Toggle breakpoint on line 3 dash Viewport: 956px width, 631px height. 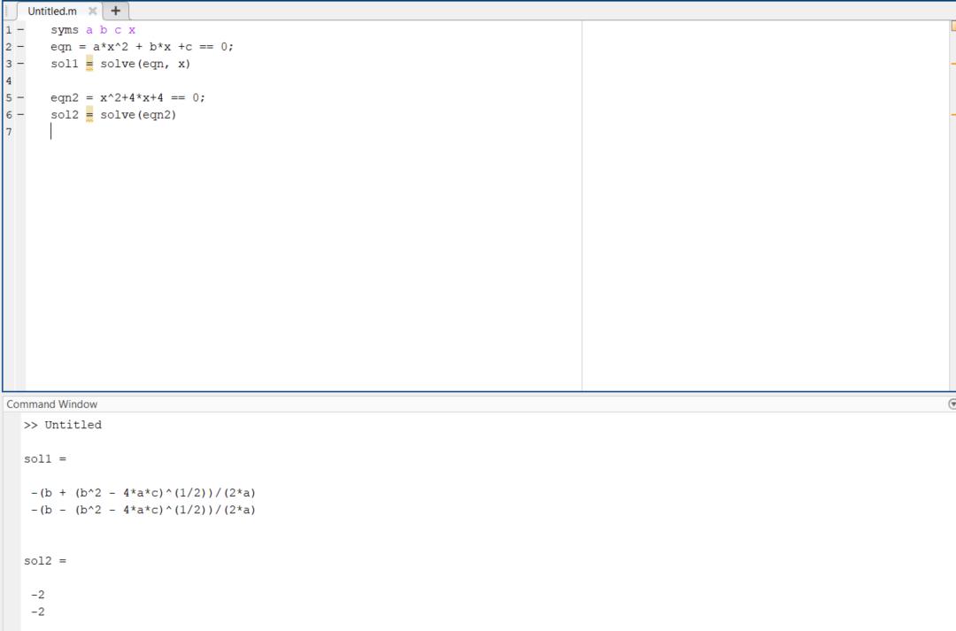[20, 64]
